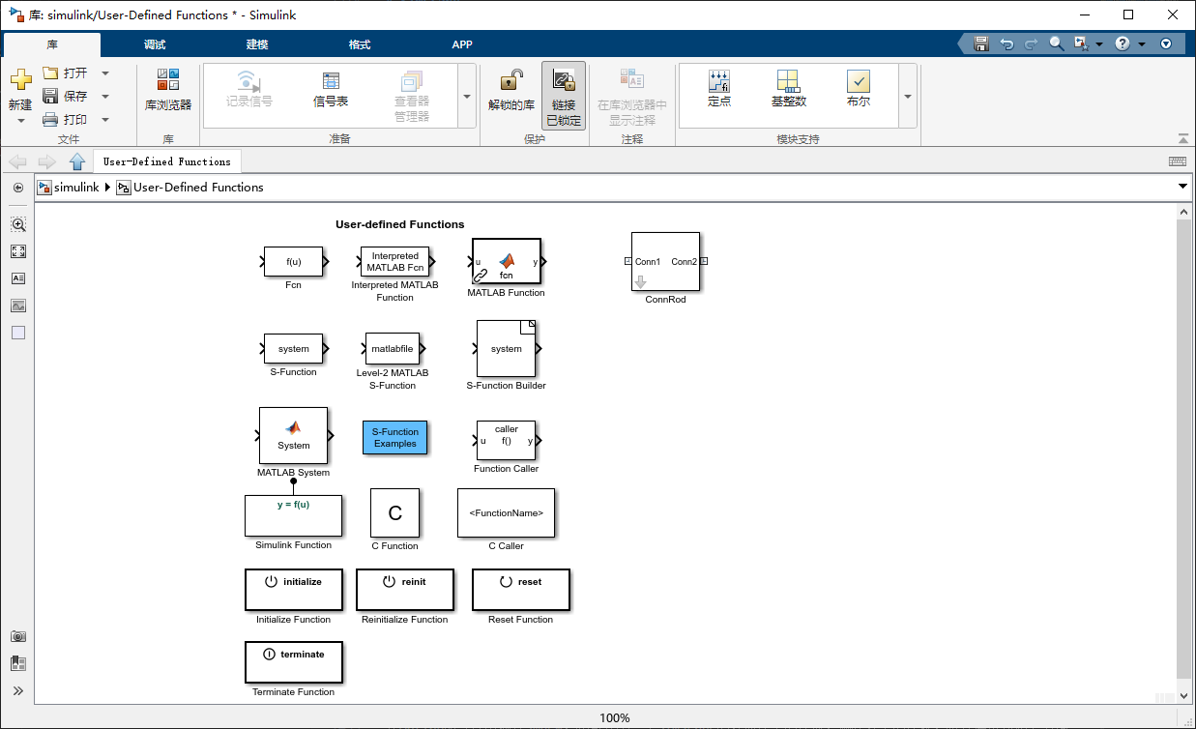Click the 100% zoom indicator in the status bar

tap(616, 717)
